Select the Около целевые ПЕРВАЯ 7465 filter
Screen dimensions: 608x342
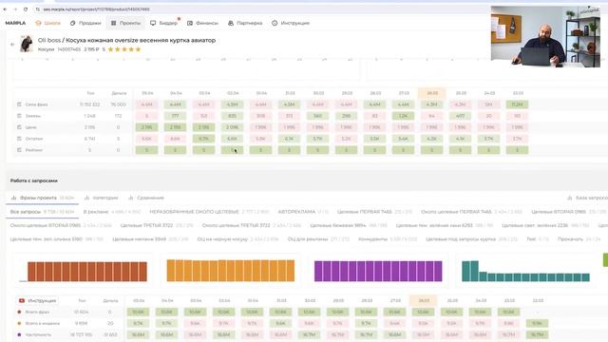[x=471, y=212]
